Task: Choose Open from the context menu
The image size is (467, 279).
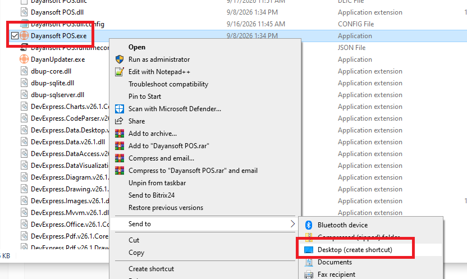Action: [137, 47]
